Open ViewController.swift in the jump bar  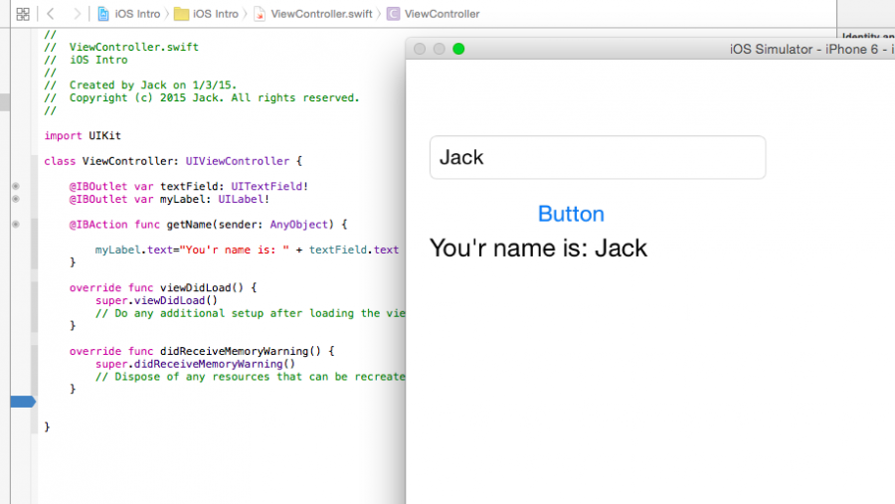(313, 14)
